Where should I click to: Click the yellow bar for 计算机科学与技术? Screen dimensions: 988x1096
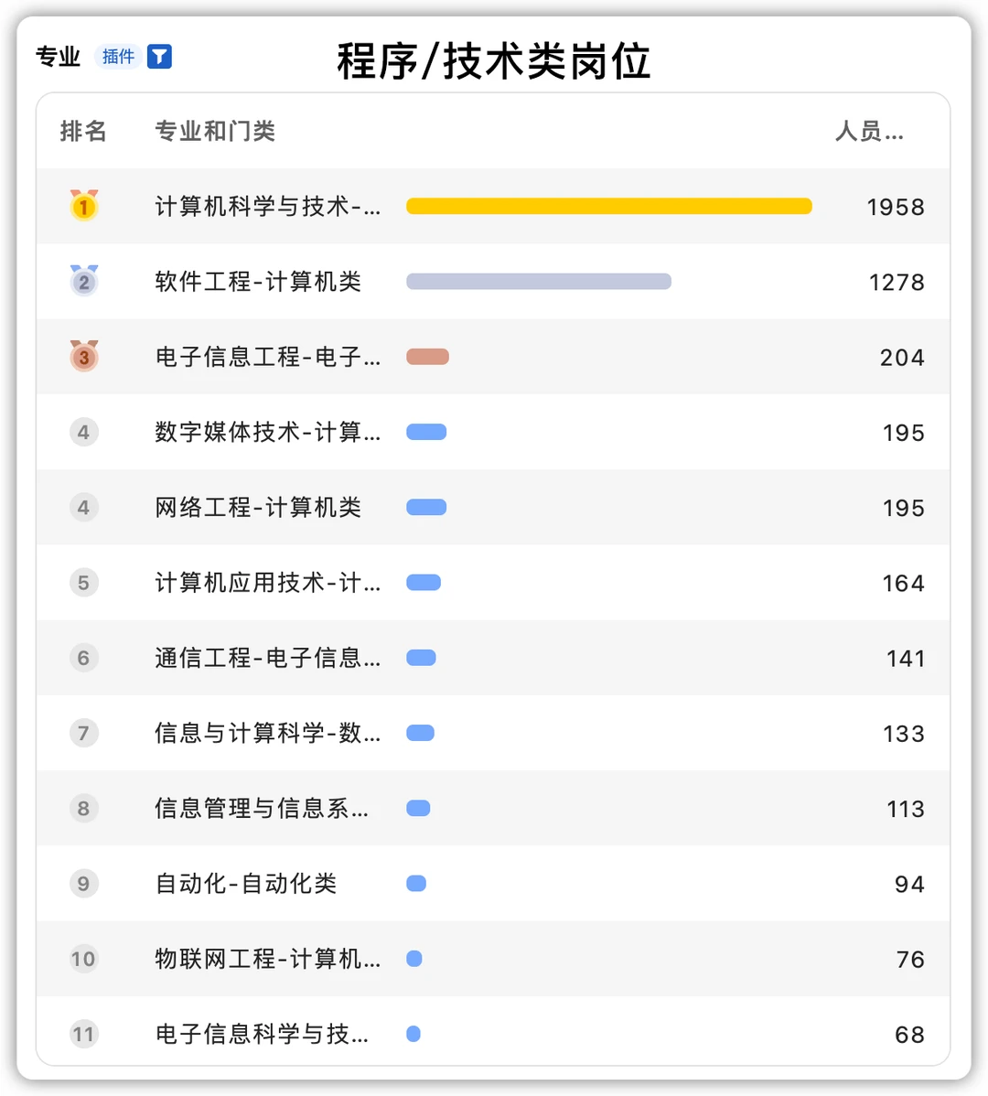(608, 206)
